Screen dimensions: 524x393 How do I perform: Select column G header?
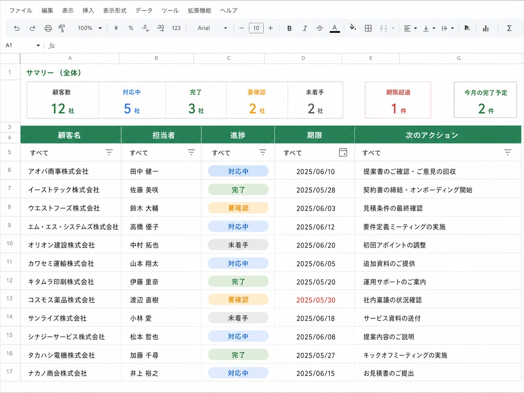pyautogui.click(x=458, y=58)
